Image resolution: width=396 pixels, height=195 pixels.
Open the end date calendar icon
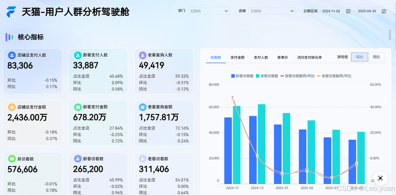click(384, 11)
